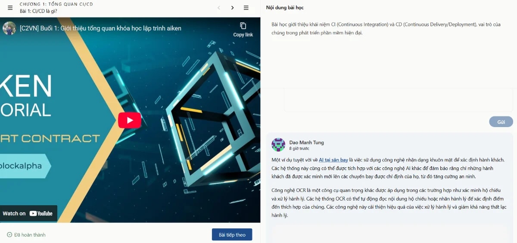Go to next lesson with right chevron
The height and width of the screenshot is (243, 517).
[x=233, y=8]
